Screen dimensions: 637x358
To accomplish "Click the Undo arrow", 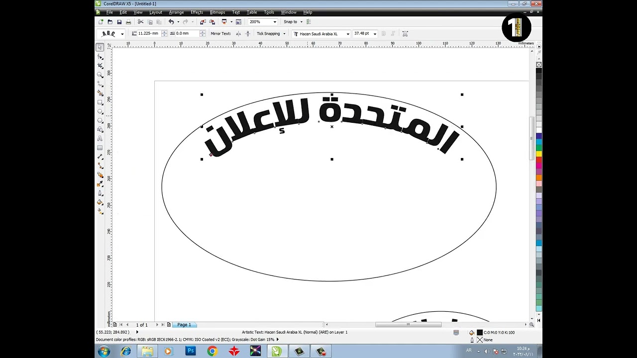I will [171, 22].
